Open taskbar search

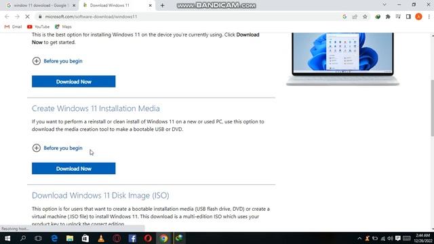23,238
